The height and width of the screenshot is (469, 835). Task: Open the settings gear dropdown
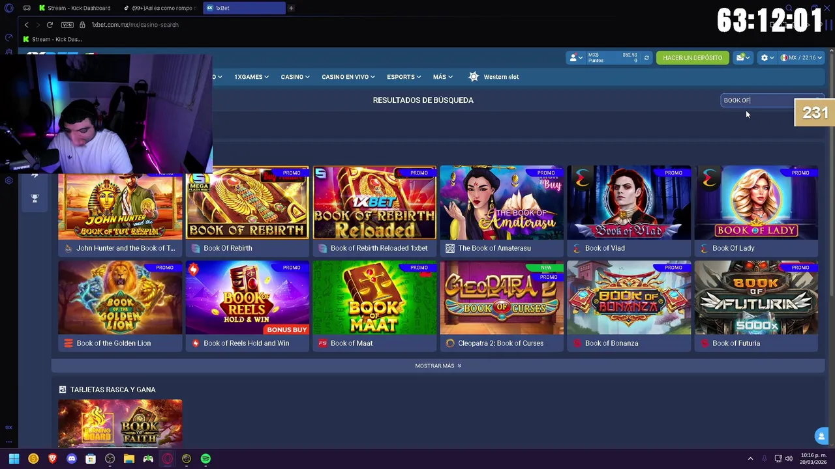[767, 58]
